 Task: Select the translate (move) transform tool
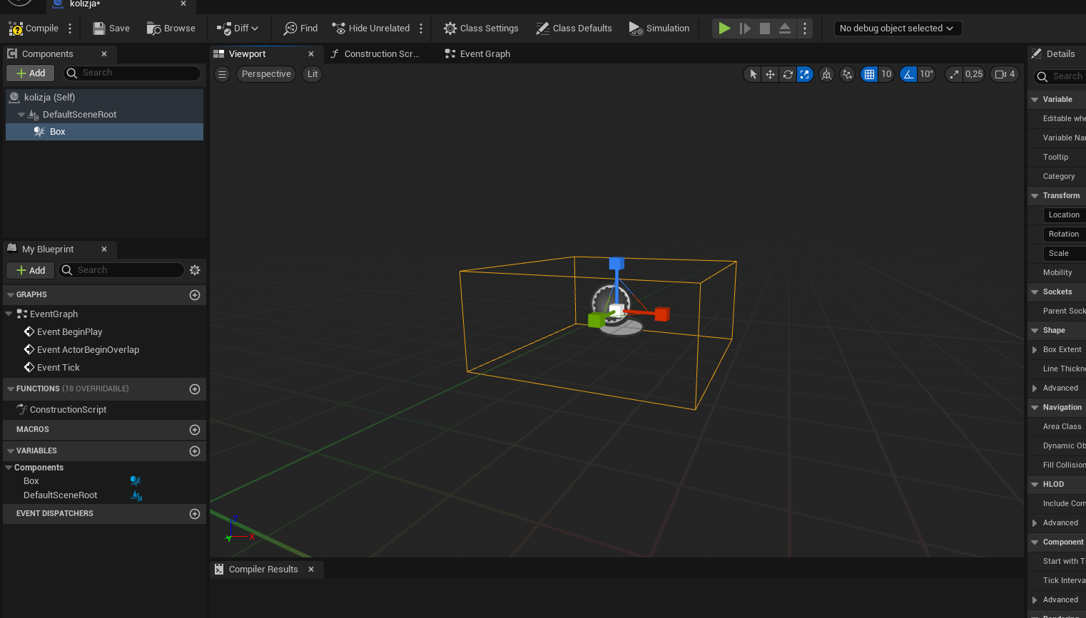coord(770,74)
